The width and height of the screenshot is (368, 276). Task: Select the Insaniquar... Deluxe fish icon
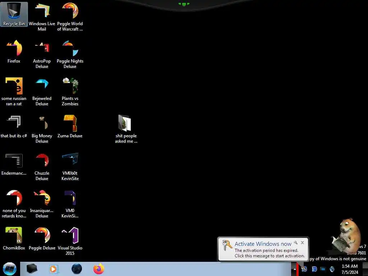pyautogui.click(x=42, y=204)
